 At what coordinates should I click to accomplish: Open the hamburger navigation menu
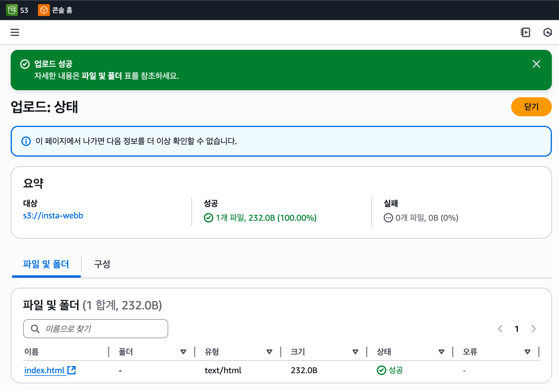tap(15, 32)
